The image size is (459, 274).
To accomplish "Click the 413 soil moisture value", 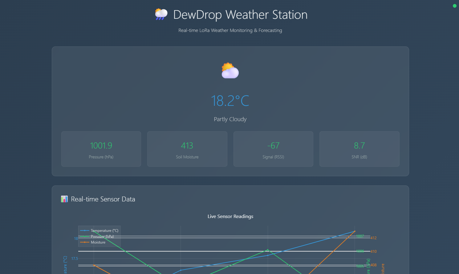I will (187, 145).
